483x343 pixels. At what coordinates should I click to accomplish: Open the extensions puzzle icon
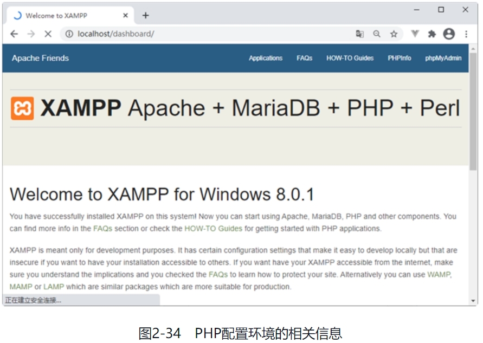[x=432, y=34]
